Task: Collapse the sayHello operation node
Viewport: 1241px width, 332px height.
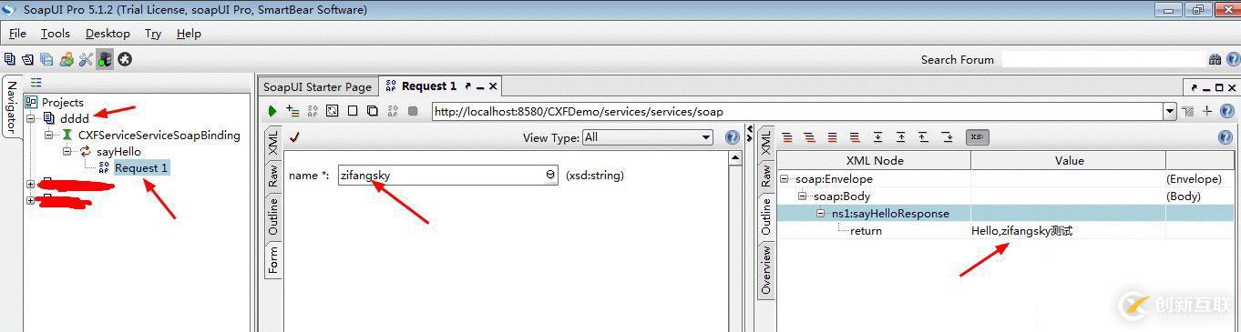Action: 67,151
